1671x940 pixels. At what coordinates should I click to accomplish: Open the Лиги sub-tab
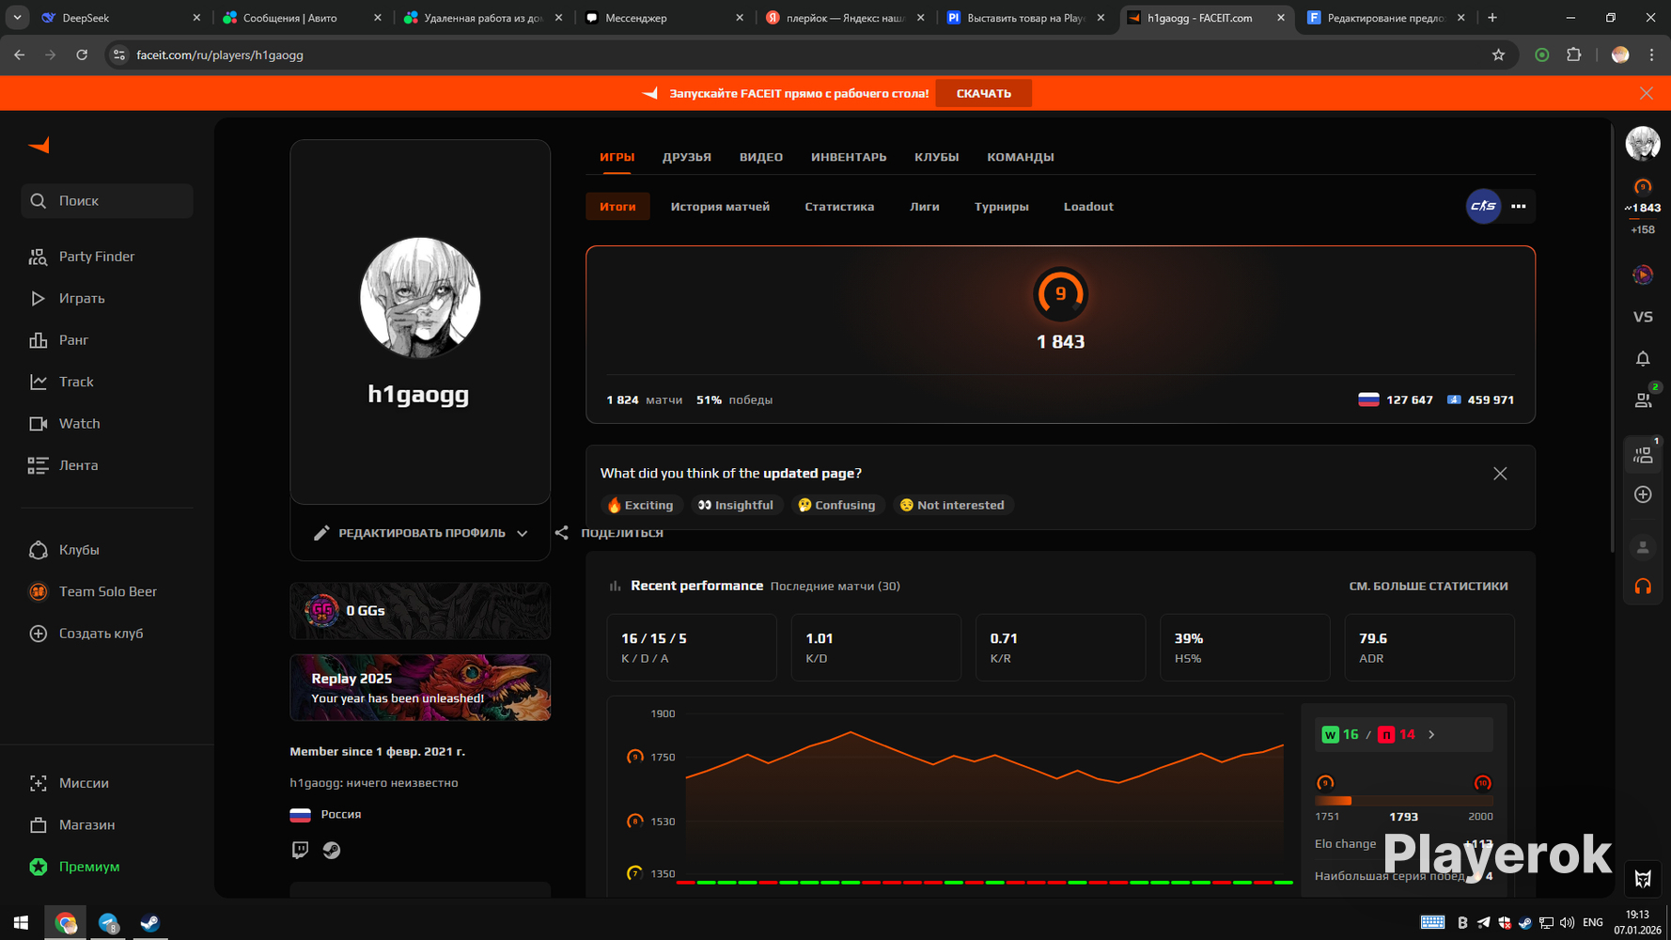[924, 207]
